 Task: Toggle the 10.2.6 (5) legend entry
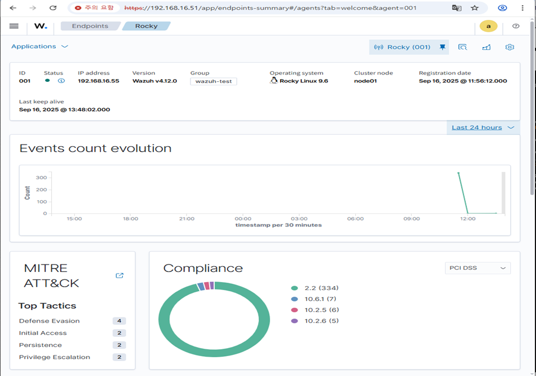(315, 321)
